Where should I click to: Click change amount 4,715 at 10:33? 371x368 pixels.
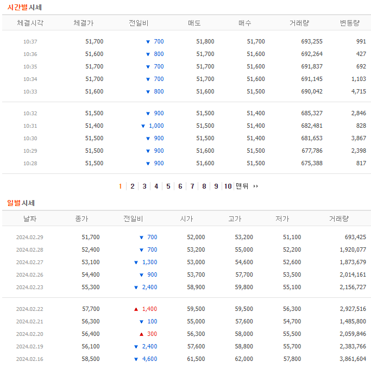(x=359, y=91)
